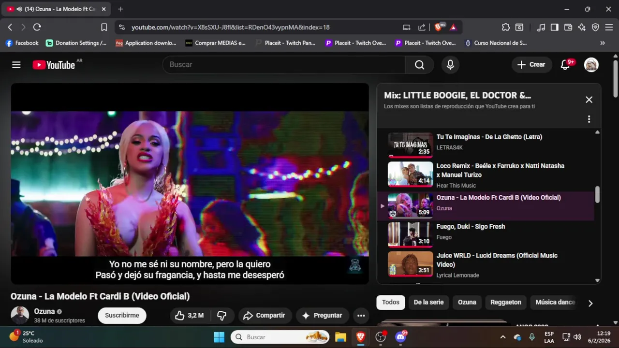Image resolution: width=619 pixels, height=348 pixels.
Task: Close the Mix playlist panel
Action: [589, 100]
